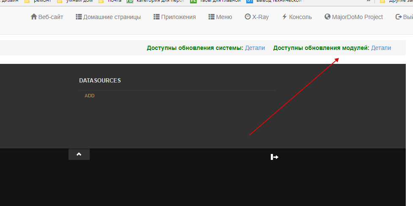
Task: Open the табы для главной bookmark
Action: click(215, 1)
